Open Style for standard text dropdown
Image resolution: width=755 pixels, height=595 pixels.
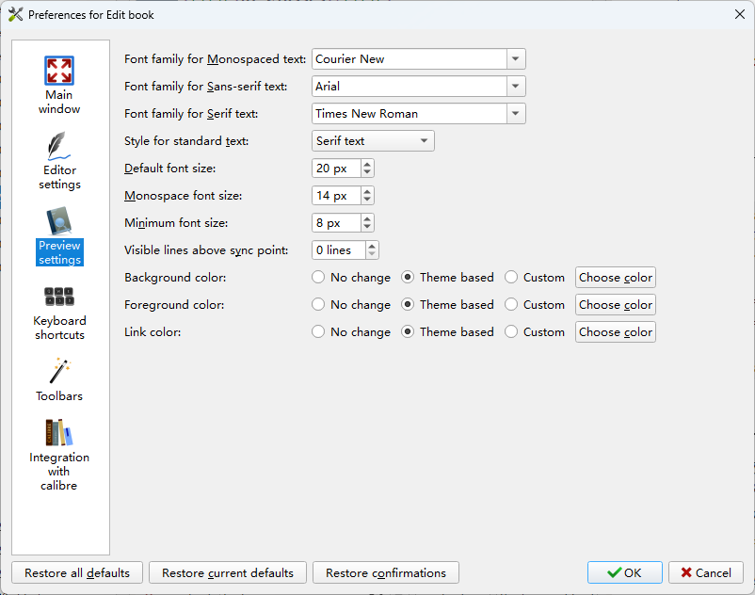pos(373,140)
